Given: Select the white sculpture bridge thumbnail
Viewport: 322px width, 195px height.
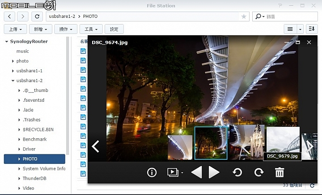Looking at the screenshot, I should 246,142.
